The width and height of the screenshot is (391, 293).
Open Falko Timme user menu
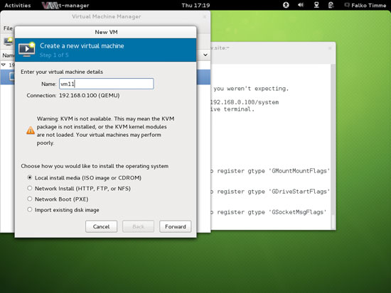(x=368, y=5)
